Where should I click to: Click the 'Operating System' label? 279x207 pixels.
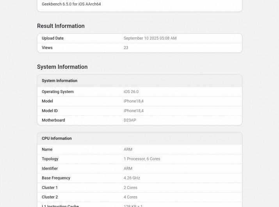pos(58,92)
